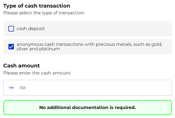The image size is (175, 118).
Task: Check the cash deposit checkbox
Action: 11,29
